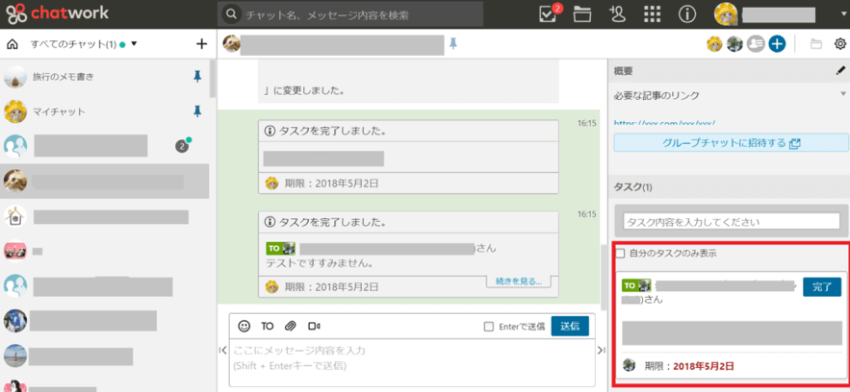850x392 pixels.
Task: Click the paperclip attach file icon
Action: [290, 327]
